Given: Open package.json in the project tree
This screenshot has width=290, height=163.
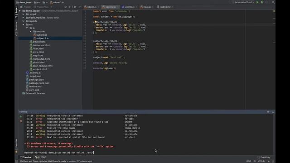Looking at the screenshot, I should click(35, 80).
